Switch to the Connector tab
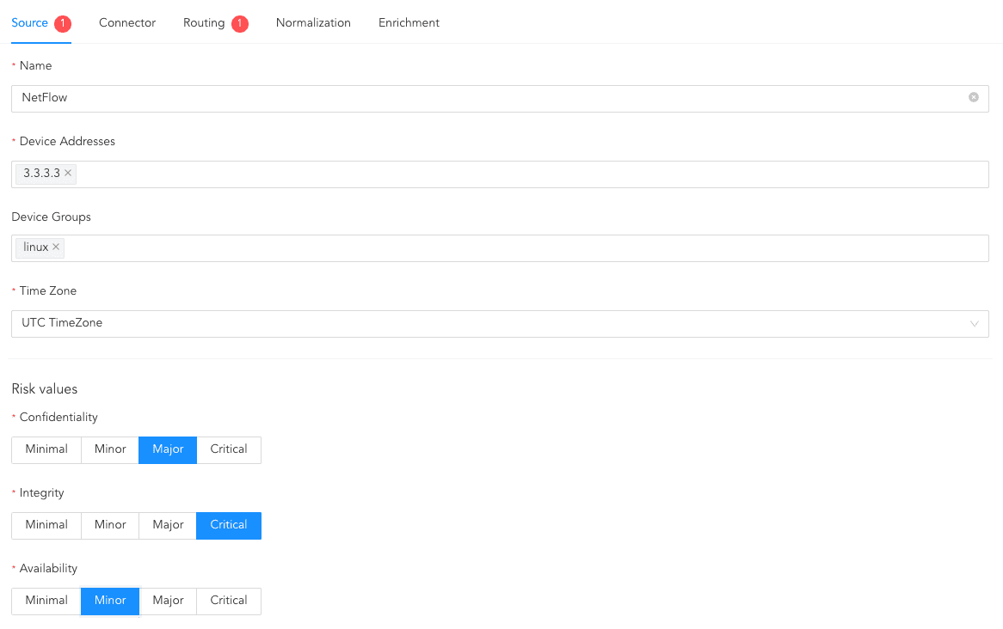This screenshot has width=1003, height=629. [127, 23]
